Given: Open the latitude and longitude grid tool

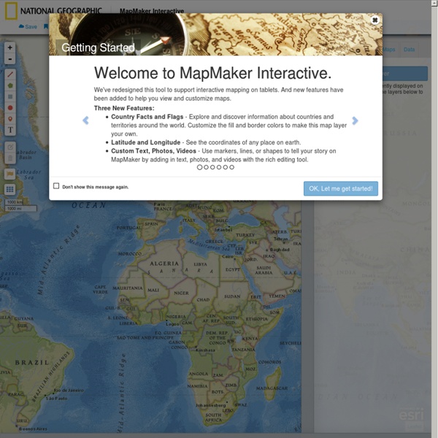Looking at the screenshot, I should [x=10, y=189].
